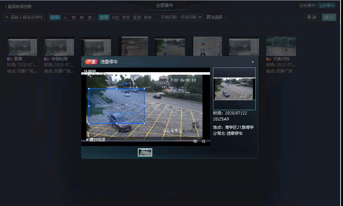Screen dimensions: 343x206
Task: Select the 物 filter
Action: [73, 18]
